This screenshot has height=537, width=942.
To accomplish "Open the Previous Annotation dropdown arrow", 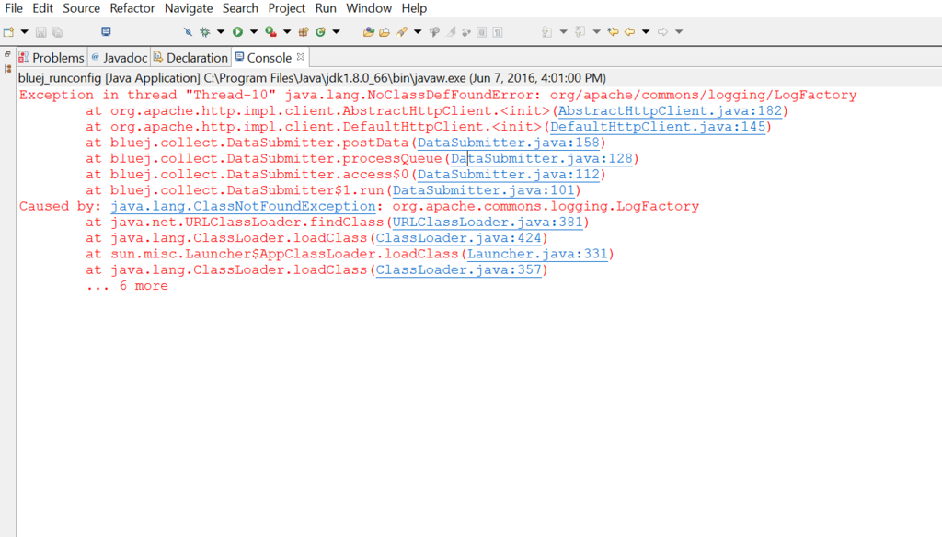I will (596, 32).
